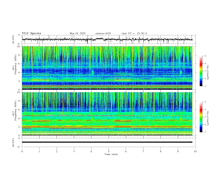
Task: Click the ch.1 spectrogram panel
Action: point(107,68)
